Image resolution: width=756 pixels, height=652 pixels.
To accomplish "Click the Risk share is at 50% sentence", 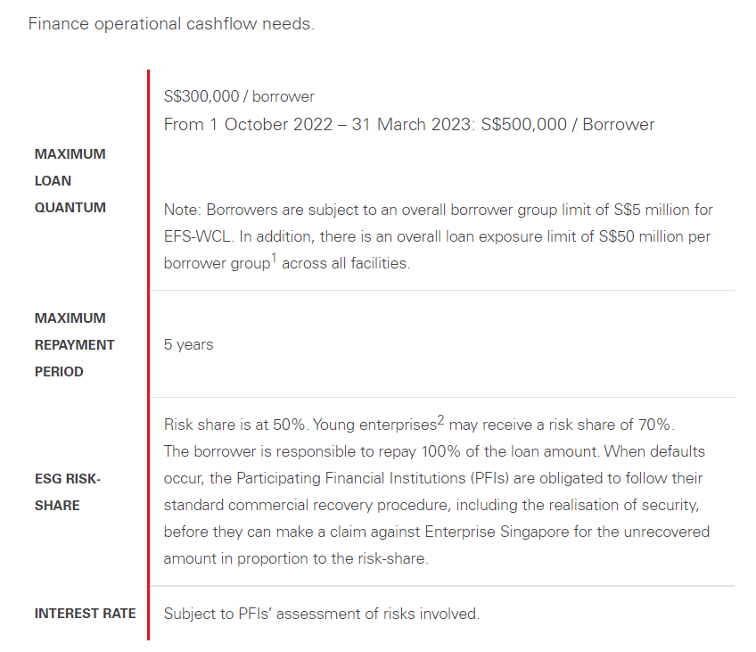I will point(234,425).
